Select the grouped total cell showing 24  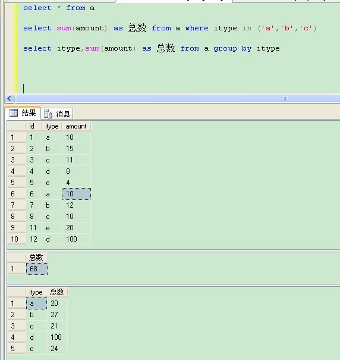57,349
